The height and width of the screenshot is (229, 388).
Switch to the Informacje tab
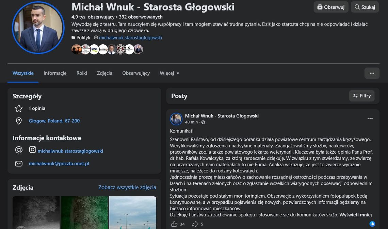[55, 73]
